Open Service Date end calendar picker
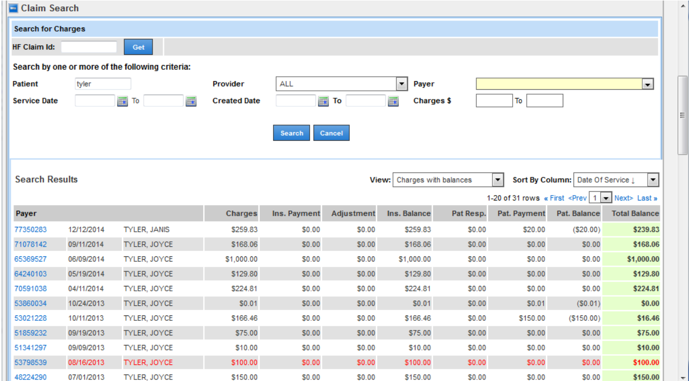The image size is (689, 381). [x=191, y=101]
